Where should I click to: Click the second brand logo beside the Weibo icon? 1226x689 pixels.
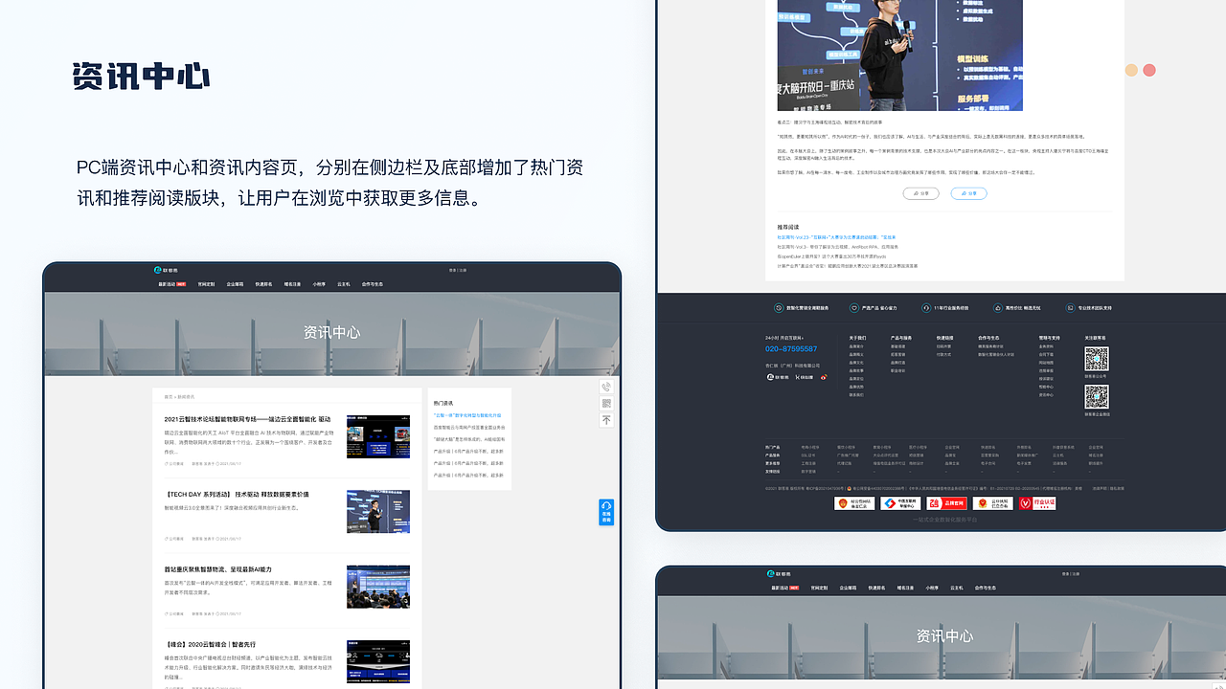coord(804,377)
